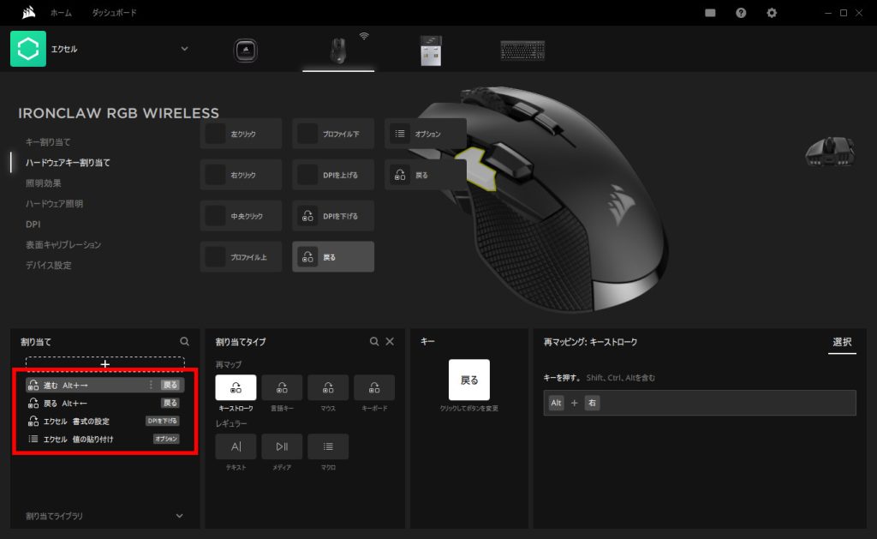Switch to the 選択 tab
The image size is (877, 539).
842,342
